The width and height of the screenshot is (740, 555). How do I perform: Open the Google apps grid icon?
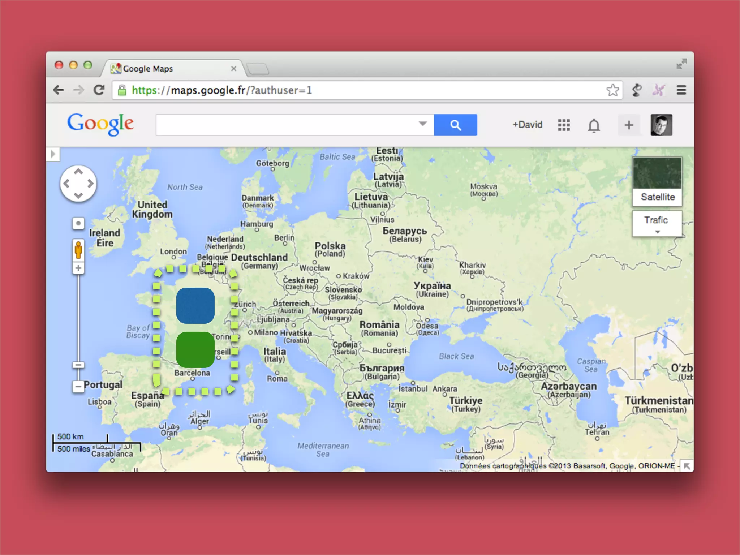click(x=564, y=125)
